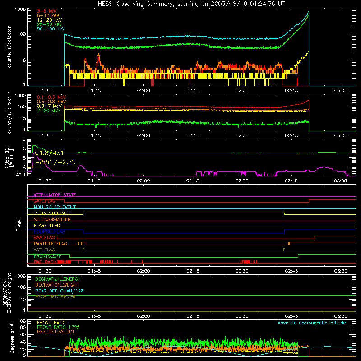
Task: Select the A0Z_FLAG label
Action: pyautogui.click(x=44, y=250)
